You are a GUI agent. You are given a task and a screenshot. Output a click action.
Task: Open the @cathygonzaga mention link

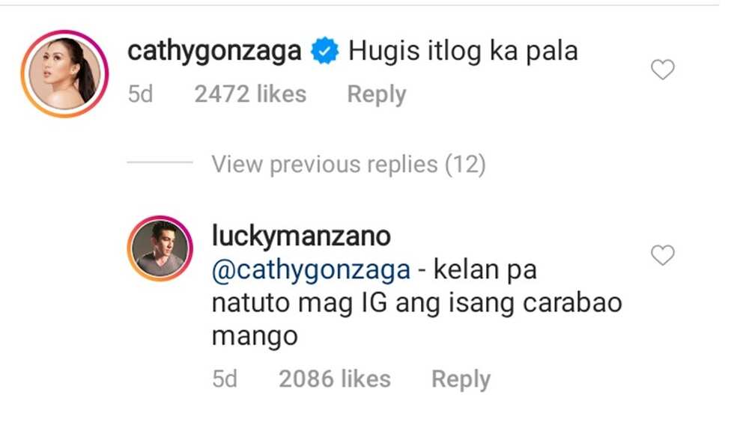(x=311, y=270)
